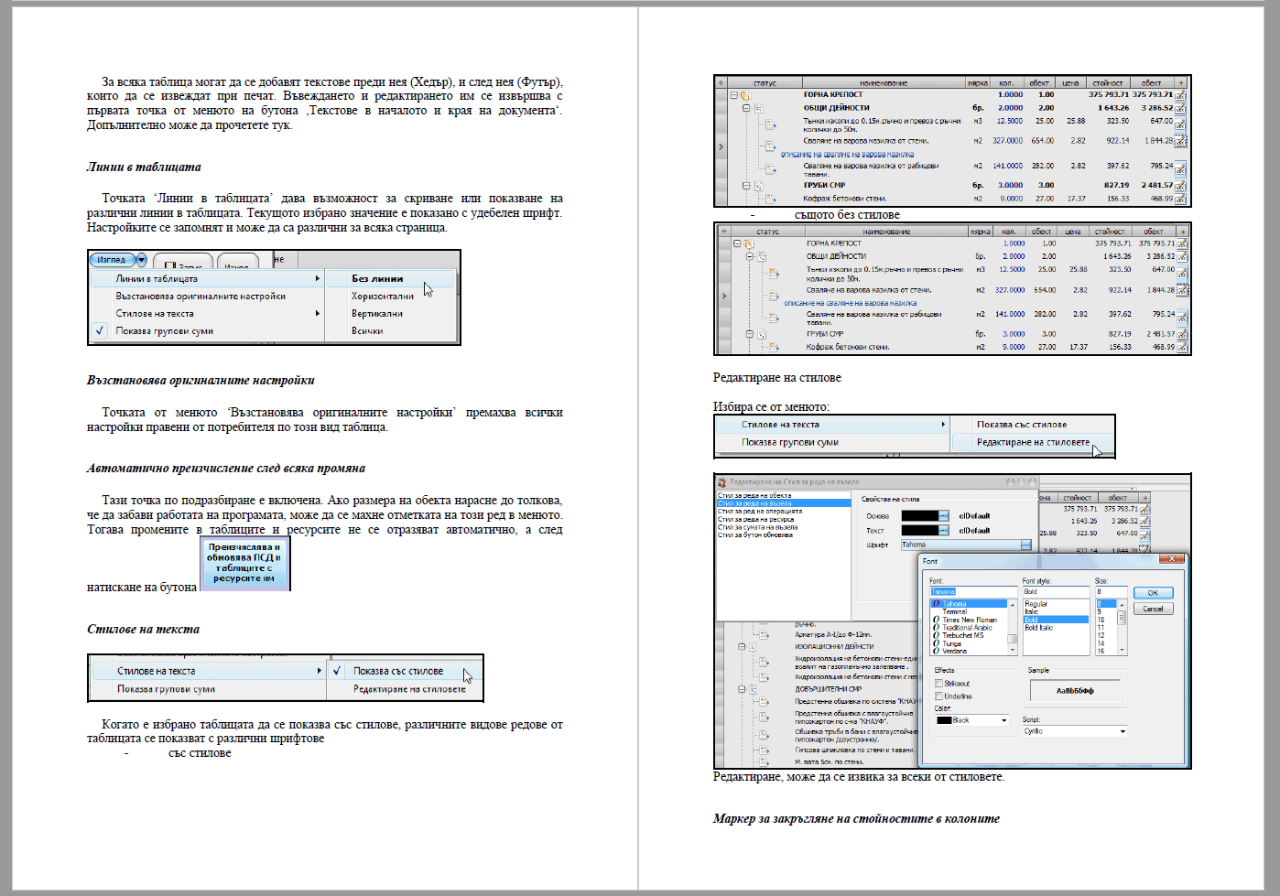Image resolution: width=1280 pixels, height=896 pixels.
Task: Select Вертикални lines option
Action: [391, 314]
